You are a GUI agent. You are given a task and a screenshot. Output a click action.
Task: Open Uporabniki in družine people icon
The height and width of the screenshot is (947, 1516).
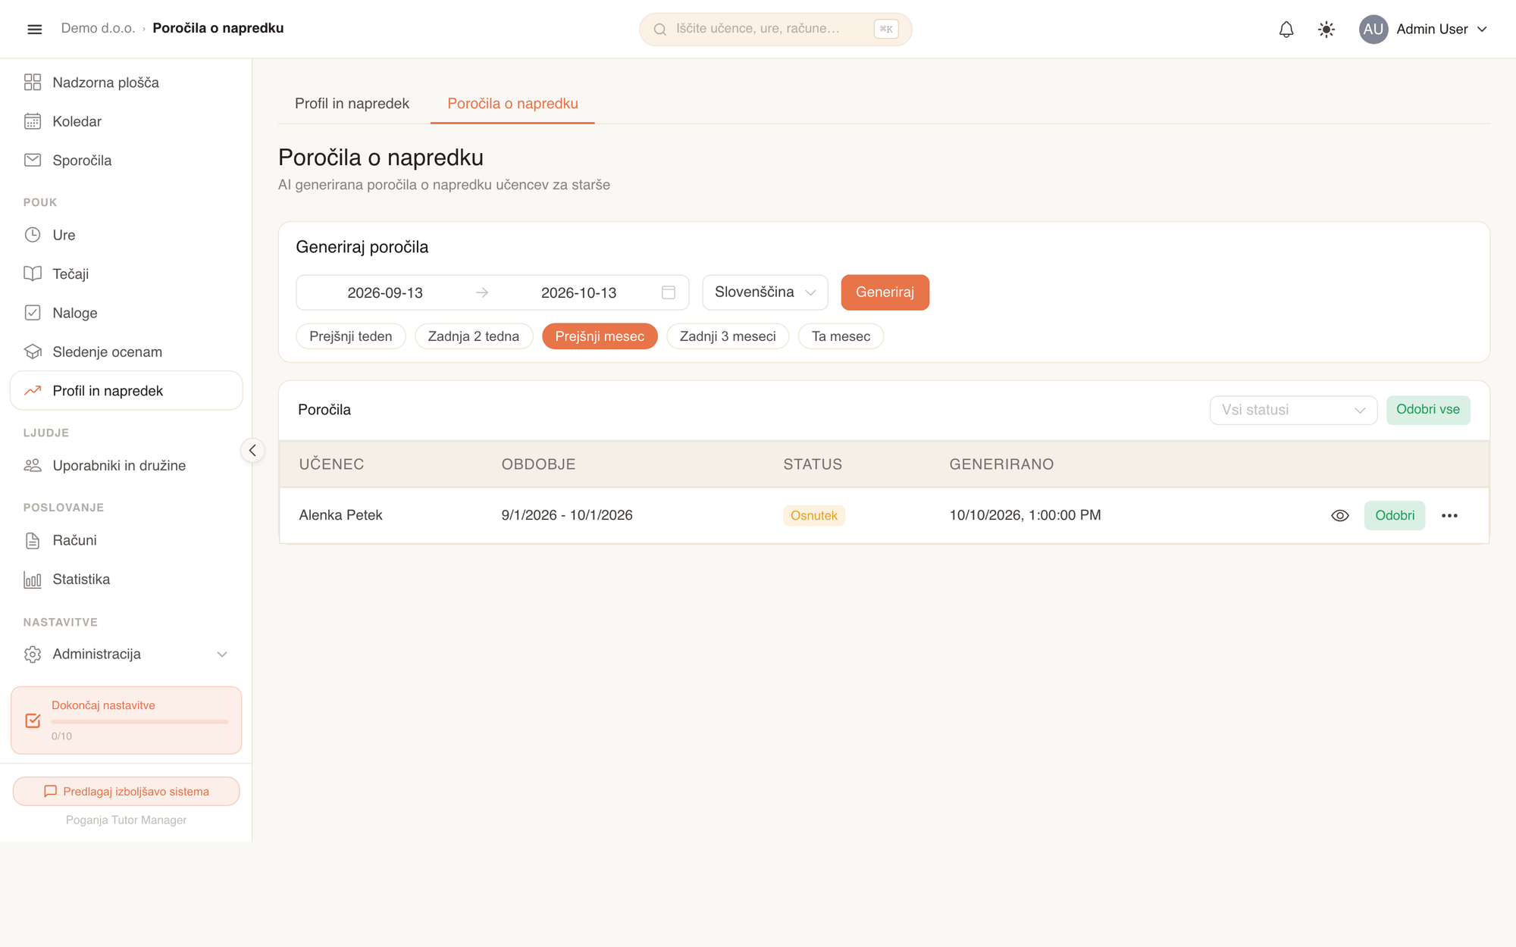tap(33, 465)
